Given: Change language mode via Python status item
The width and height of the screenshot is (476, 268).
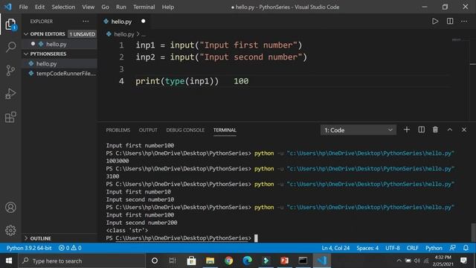Looking at the screenshot, I should click(x=434, y=248).
